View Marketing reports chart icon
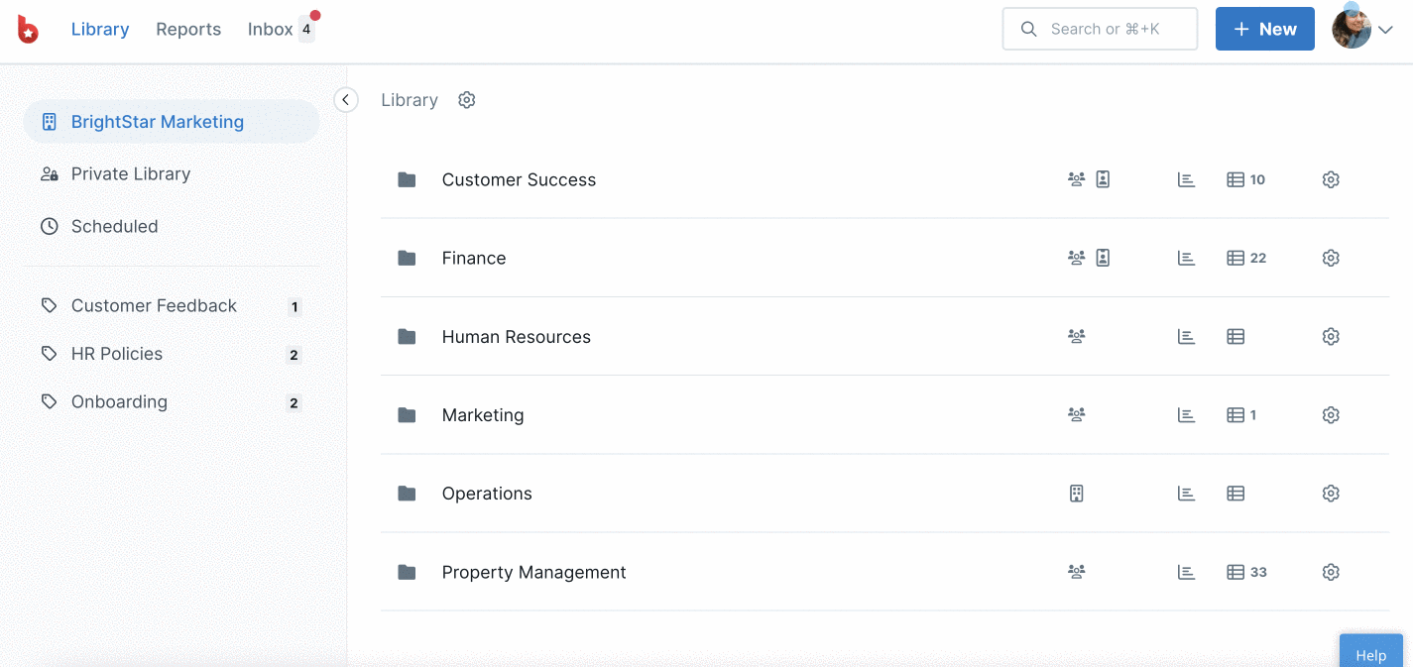Image resolution: width=1413 pixels, height=667 pixels. coord(1186,414)
